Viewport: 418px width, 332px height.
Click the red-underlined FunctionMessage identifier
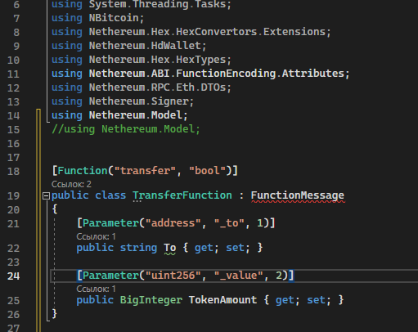pyautogui.click(x=298, y=195)
